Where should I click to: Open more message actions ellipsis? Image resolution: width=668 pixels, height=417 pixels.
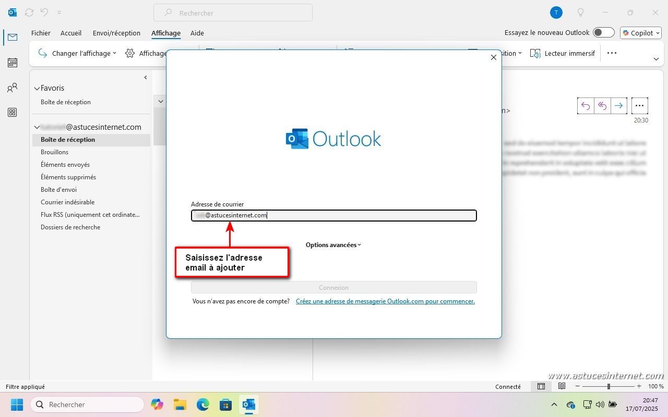coord(640,106)
